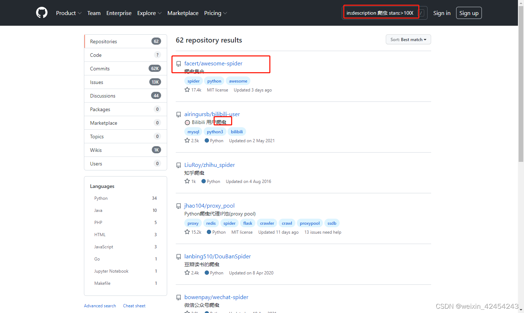The width and height of the screenshot is (524, 313).
Task: Click repository icon next to lanbing510/DouBanSpider
Action: pos(179,257)
